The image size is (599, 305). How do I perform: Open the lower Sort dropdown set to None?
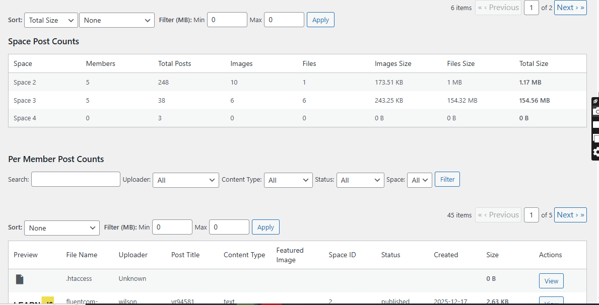tap(62, 228)
